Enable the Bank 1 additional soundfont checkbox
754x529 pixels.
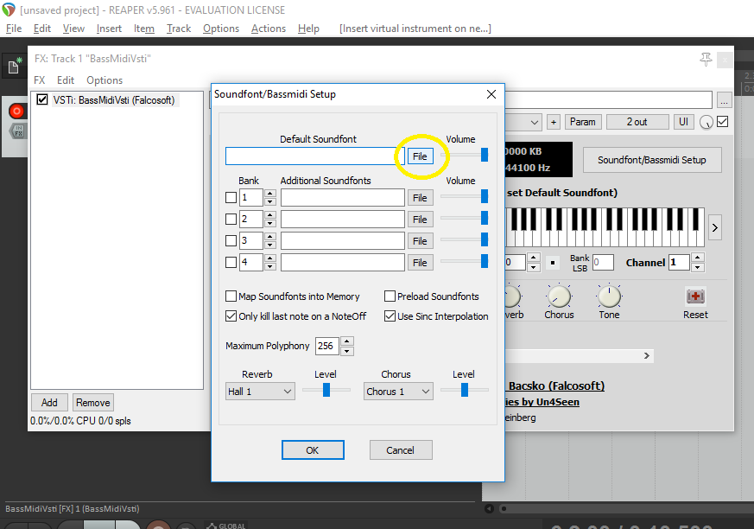point(231,198)
